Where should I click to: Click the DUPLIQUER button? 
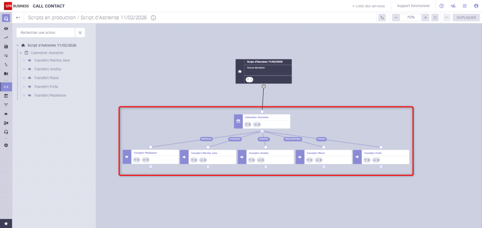tap(466, 17)
